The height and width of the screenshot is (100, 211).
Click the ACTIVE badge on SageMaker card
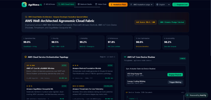(64, 86)
